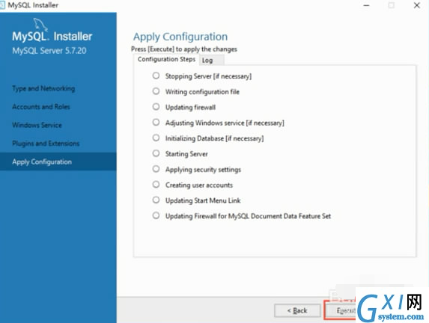Select the Applying security settings step circle
The image size is (429, 323).
(x=156, y=169)
